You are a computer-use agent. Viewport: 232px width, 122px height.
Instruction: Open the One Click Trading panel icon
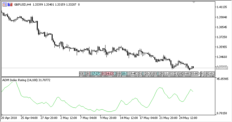pyautogui.click(x=5, y=5)
